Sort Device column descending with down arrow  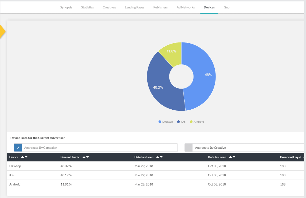click(x=26, y=157)
